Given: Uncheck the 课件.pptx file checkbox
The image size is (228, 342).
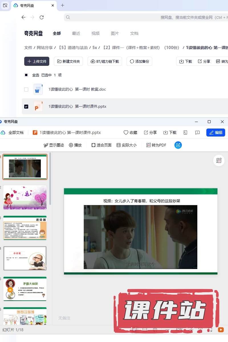Looking at the screenshot, I should click(x=26, y=107).
